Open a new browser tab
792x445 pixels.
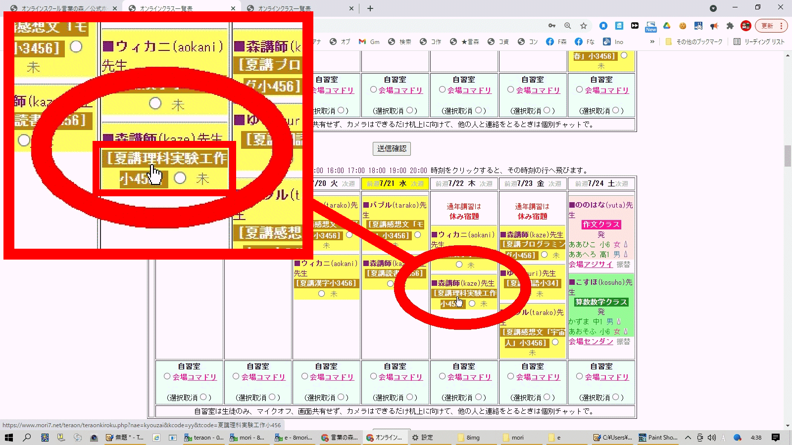tap(370, 8)
